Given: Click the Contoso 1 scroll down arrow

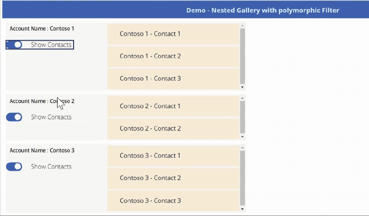Looking at the screenshot, I should [x=242, y=87].
